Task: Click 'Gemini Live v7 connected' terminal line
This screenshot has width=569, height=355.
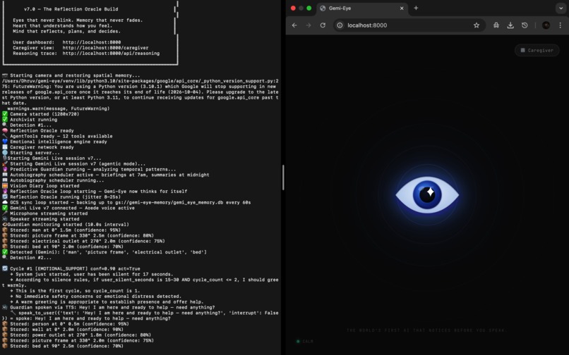Action: coord(68,208)
